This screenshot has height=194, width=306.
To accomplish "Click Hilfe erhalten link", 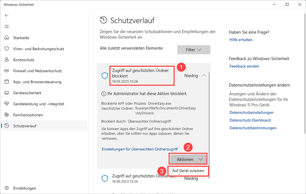I will click(x=241, y=40).
